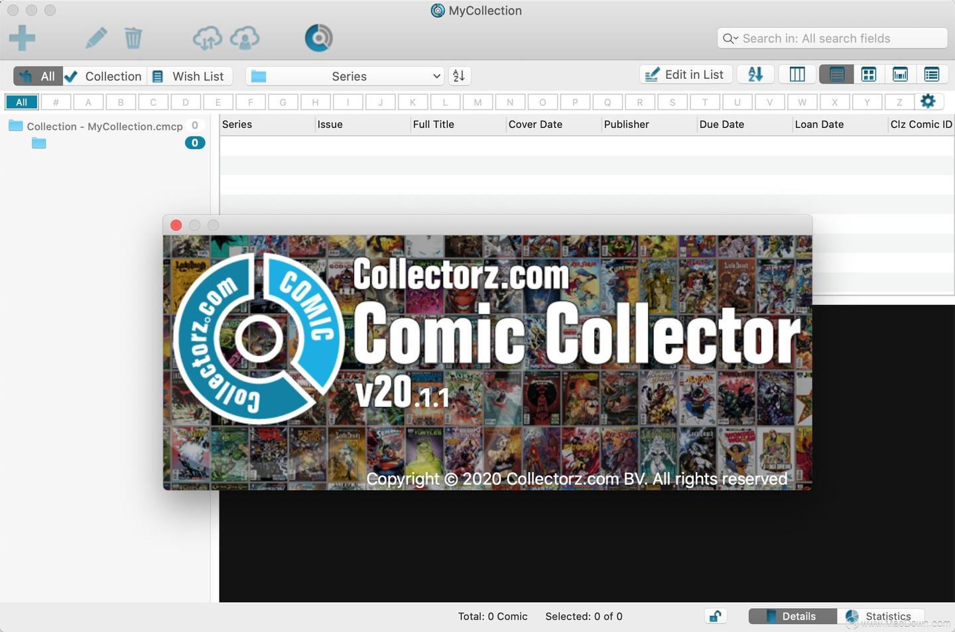Open the Series folder grouping dropdown
Viewport: 955px width, 632px height.
346,76
